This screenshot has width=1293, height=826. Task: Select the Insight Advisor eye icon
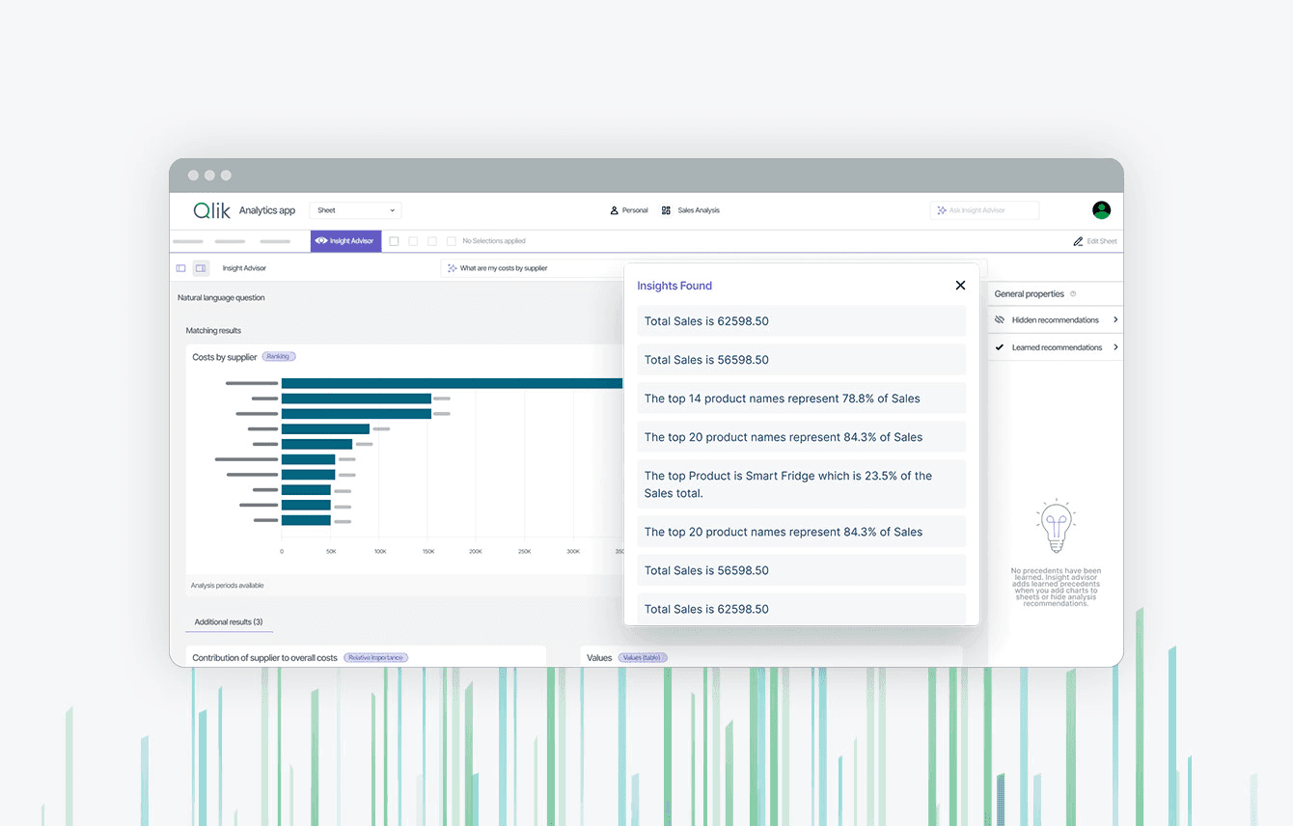point(321,240)
